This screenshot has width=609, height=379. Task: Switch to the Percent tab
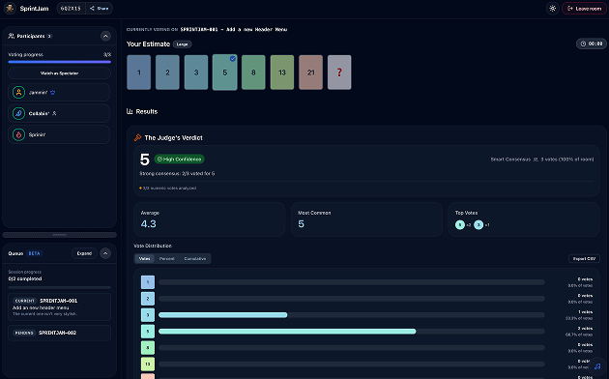(x=167, y=258)
